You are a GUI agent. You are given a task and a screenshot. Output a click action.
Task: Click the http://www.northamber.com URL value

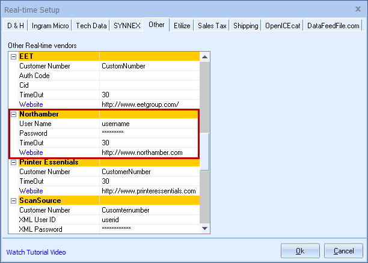point(142,153)
